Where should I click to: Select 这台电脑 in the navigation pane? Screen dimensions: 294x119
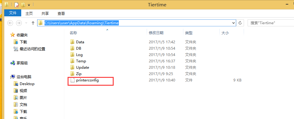click(x=24, y=77)
